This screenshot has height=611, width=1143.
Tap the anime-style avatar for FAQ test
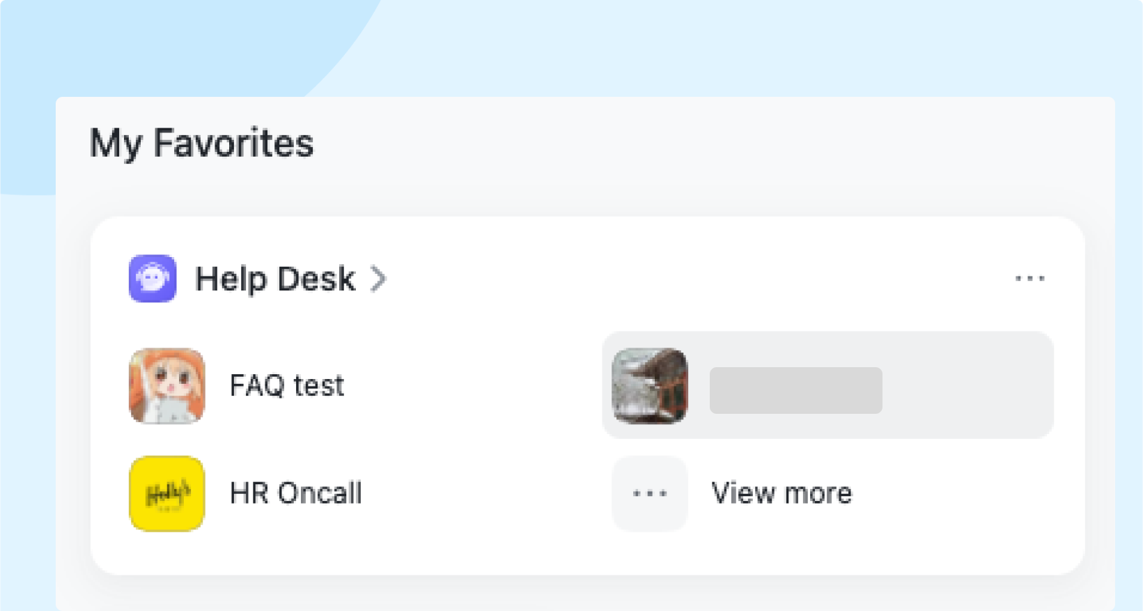[166, 386]
